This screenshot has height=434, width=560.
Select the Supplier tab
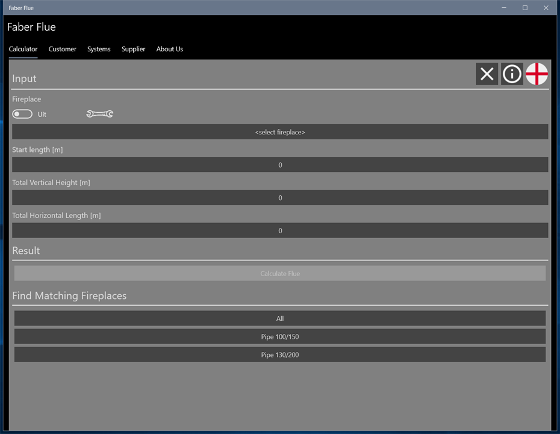(133, 49)
